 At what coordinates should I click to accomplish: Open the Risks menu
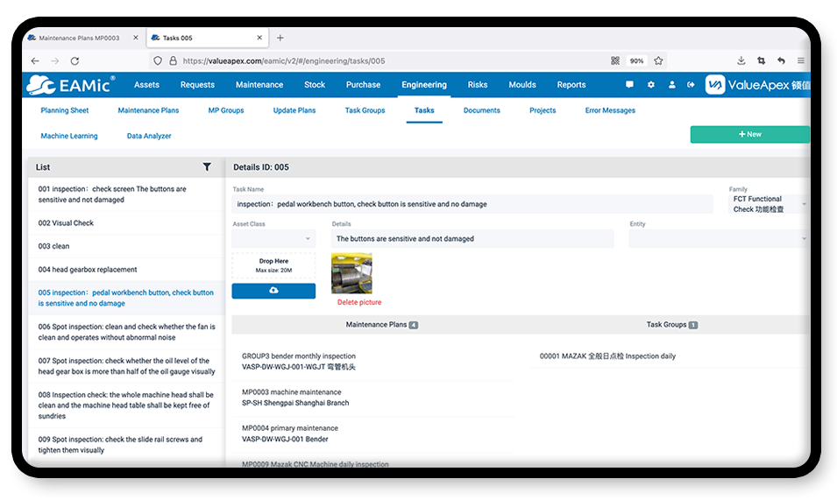click(477, 85)
